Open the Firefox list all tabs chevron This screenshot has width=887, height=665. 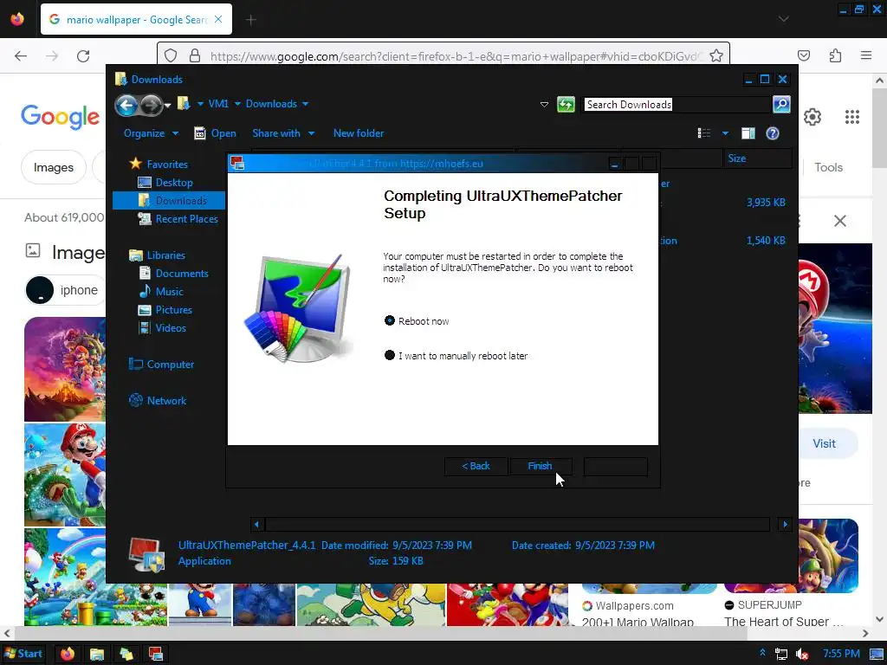pos(783,19)
